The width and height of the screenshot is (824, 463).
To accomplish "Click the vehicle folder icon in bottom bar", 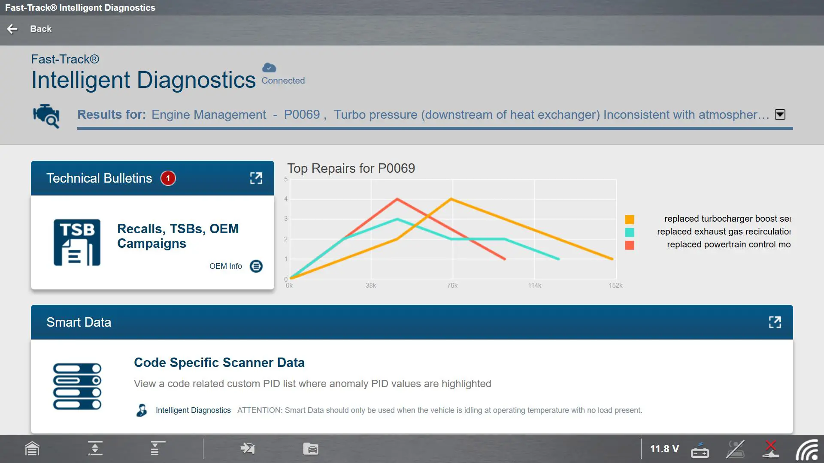I will [311, 449].
